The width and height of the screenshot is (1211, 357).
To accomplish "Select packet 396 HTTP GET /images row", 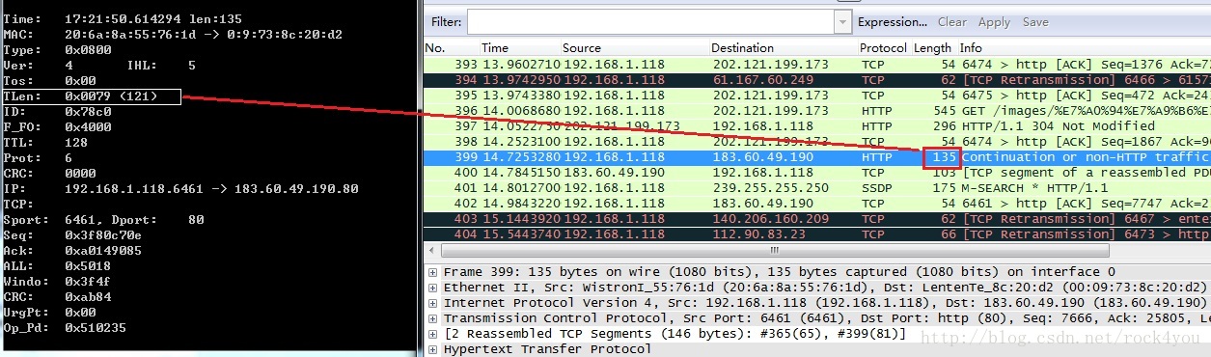I will click(x=817, y=110).
